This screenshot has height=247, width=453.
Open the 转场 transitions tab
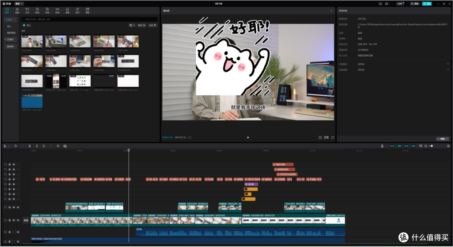click(57, 10)
